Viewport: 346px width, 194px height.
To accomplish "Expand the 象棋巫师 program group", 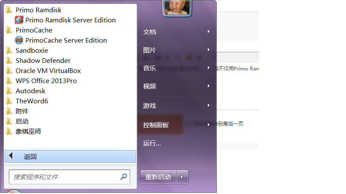I will 28,132.
